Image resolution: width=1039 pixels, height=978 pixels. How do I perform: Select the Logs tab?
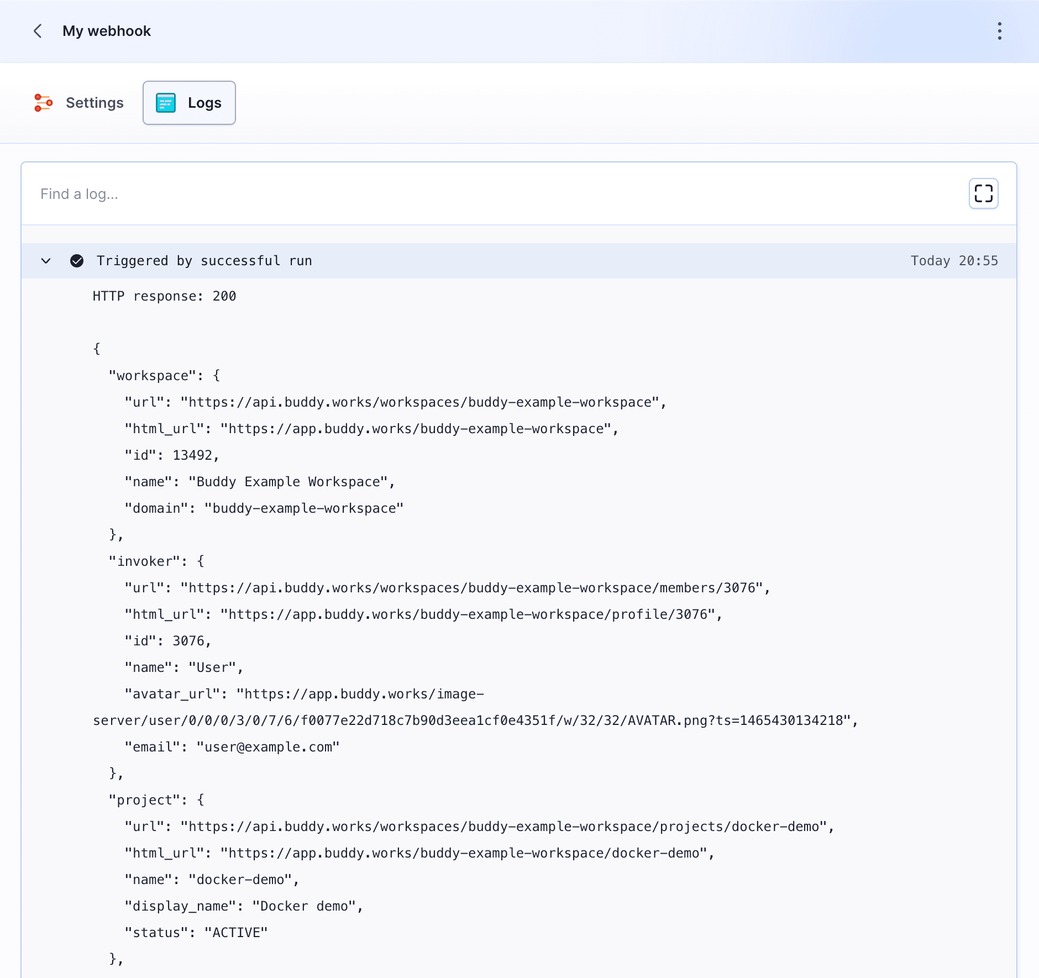189,103
